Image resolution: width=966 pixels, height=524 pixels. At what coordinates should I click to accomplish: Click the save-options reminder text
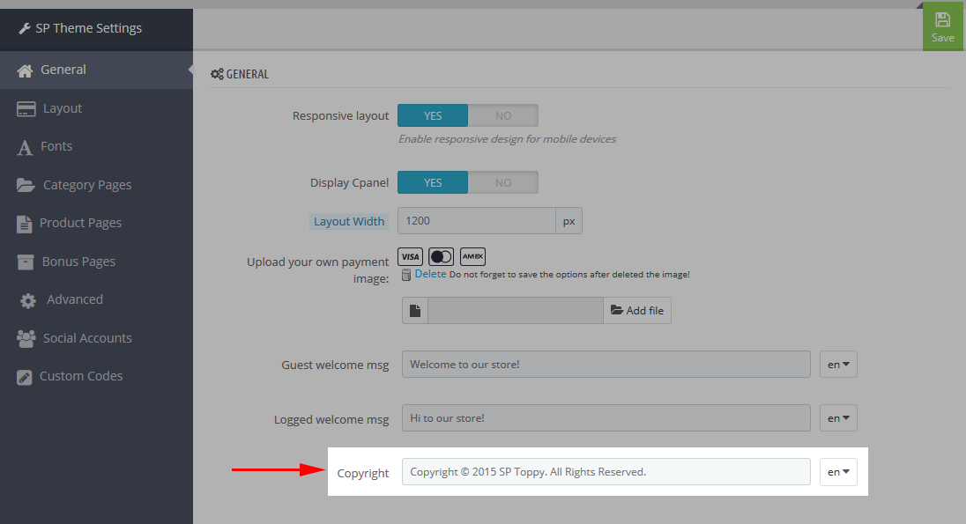[569, 275]
